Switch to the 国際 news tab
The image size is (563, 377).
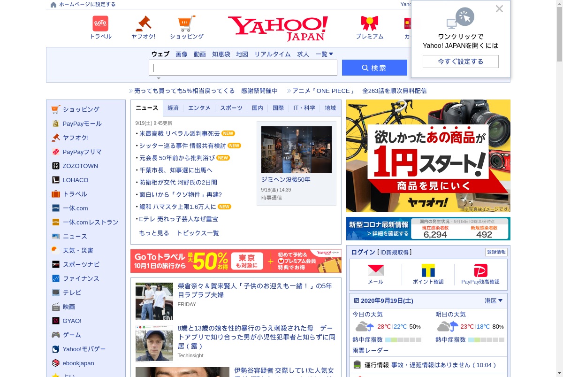pos(278,108)
